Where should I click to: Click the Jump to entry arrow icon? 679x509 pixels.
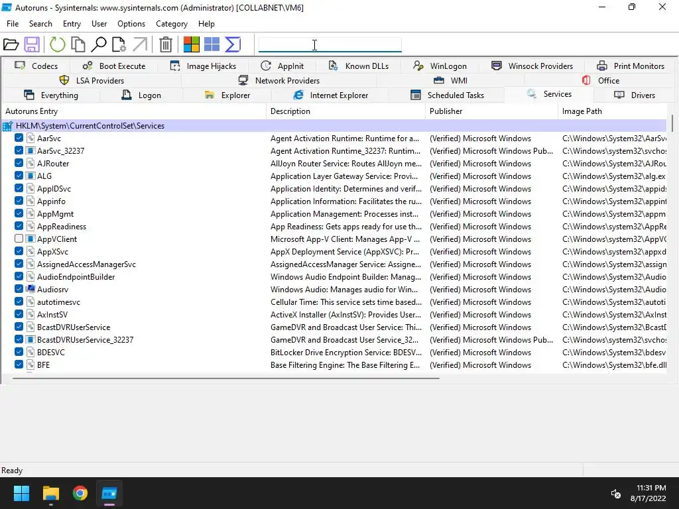(x=140, y=44)
